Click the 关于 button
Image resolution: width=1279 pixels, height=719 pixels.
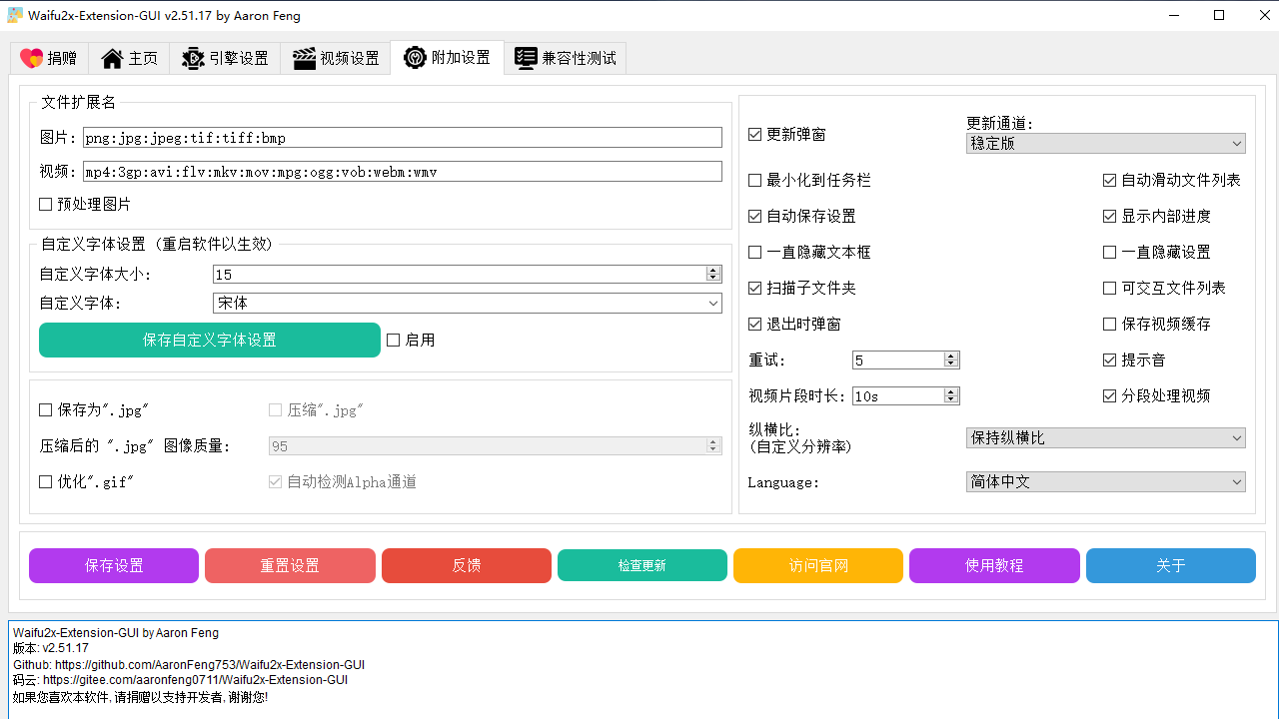click(x=1170, y=565)
